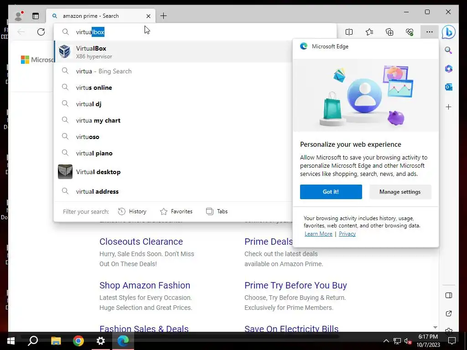Click the page scroll down arrow
The image size is (467, 350).
(436, 327)
